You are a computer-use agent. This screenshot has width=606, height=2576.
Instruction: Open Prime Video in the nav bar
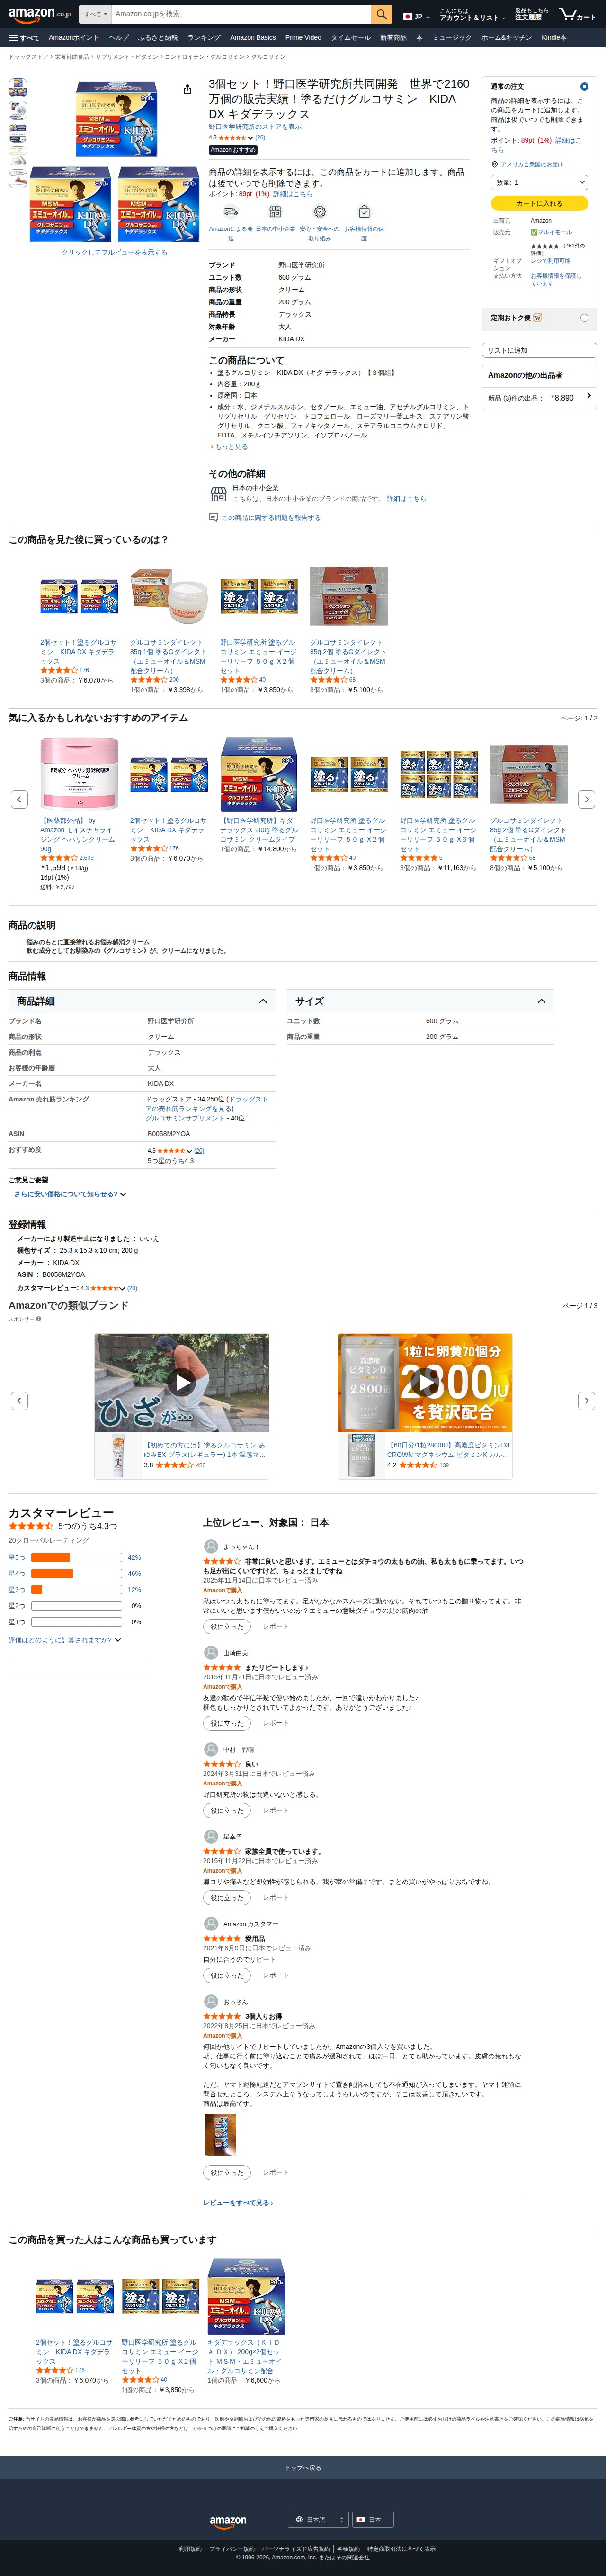click(x=303, y=38)
